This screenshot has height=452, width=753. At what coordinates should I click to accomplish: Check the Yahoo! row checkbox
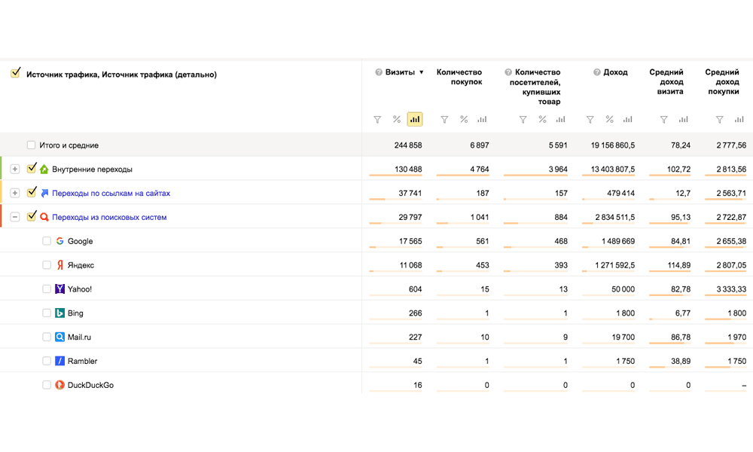[47, 289]
